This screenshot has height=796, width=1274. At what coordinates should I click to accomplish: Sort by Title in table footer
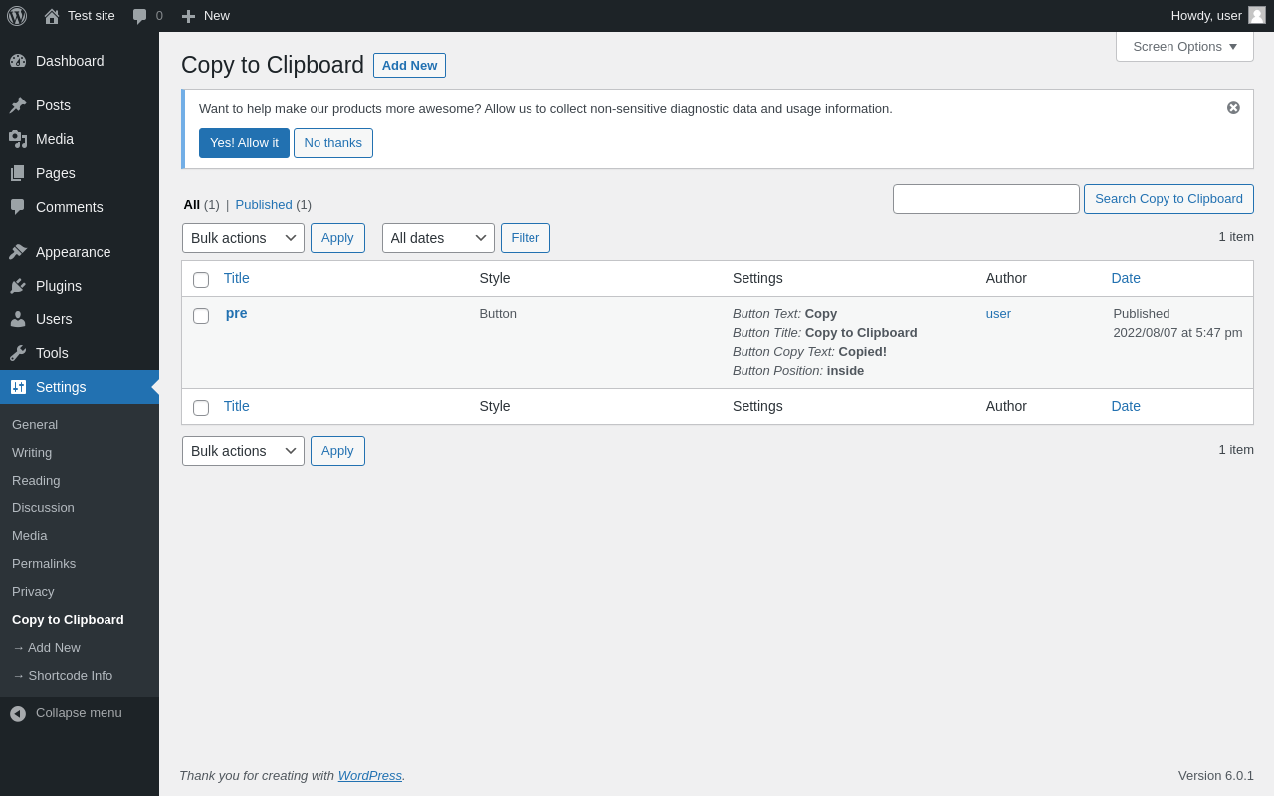[x=237, y=406]
